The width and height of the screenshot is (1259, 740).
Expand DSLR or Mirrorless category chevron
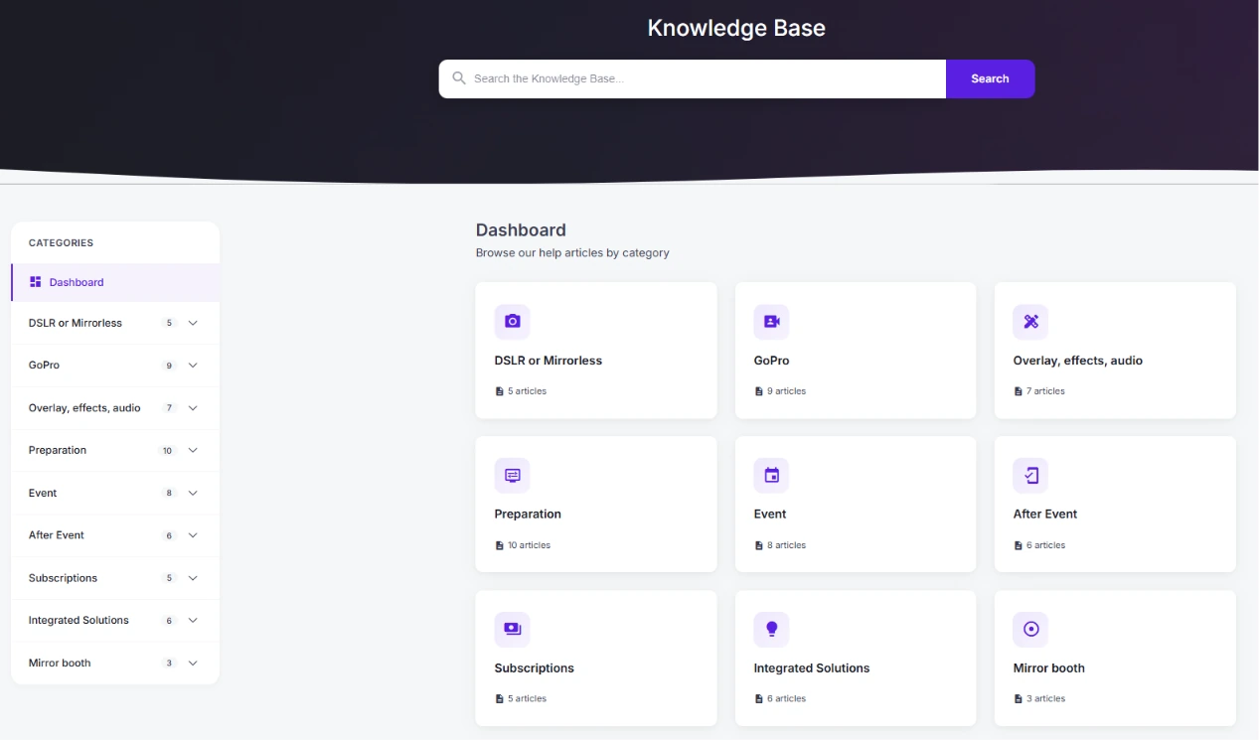193,323
